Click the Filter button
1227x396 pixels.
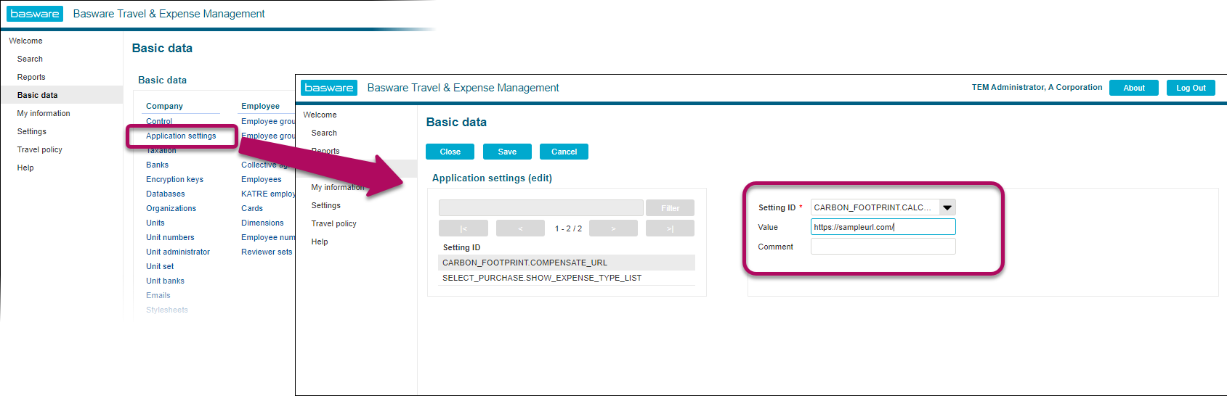(670, 208)
